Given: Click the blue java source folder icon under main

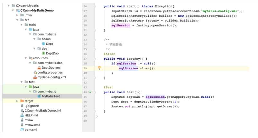Looking at the screenshot, I should tap(31, 29).
